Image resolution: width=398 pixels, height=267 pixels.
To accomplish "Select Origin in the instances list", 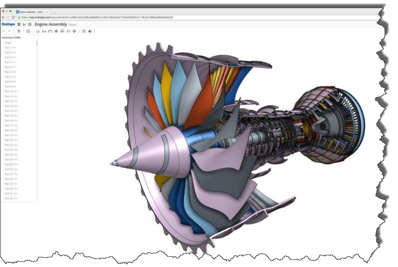I will point(8,43).
